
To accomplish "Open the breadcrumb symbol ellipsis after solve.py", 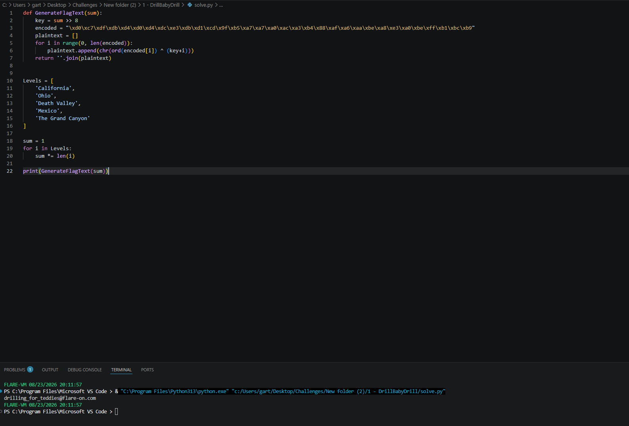I will pos(221,5).
